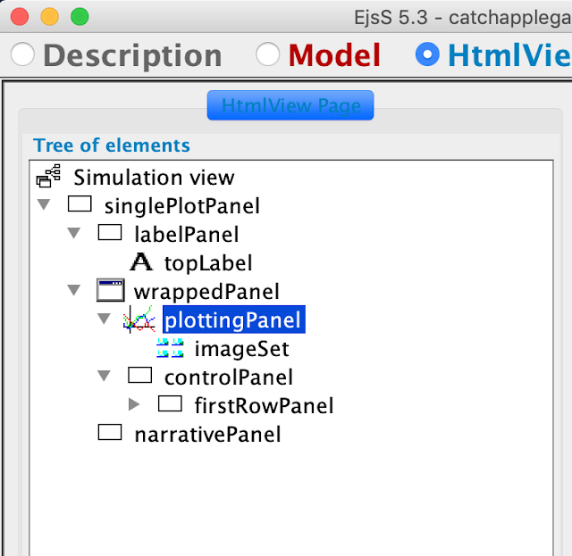The height and width of the screenshot is (556, 572).
Task: Click the wrappedPanel window icon
Action: [109, 291]
